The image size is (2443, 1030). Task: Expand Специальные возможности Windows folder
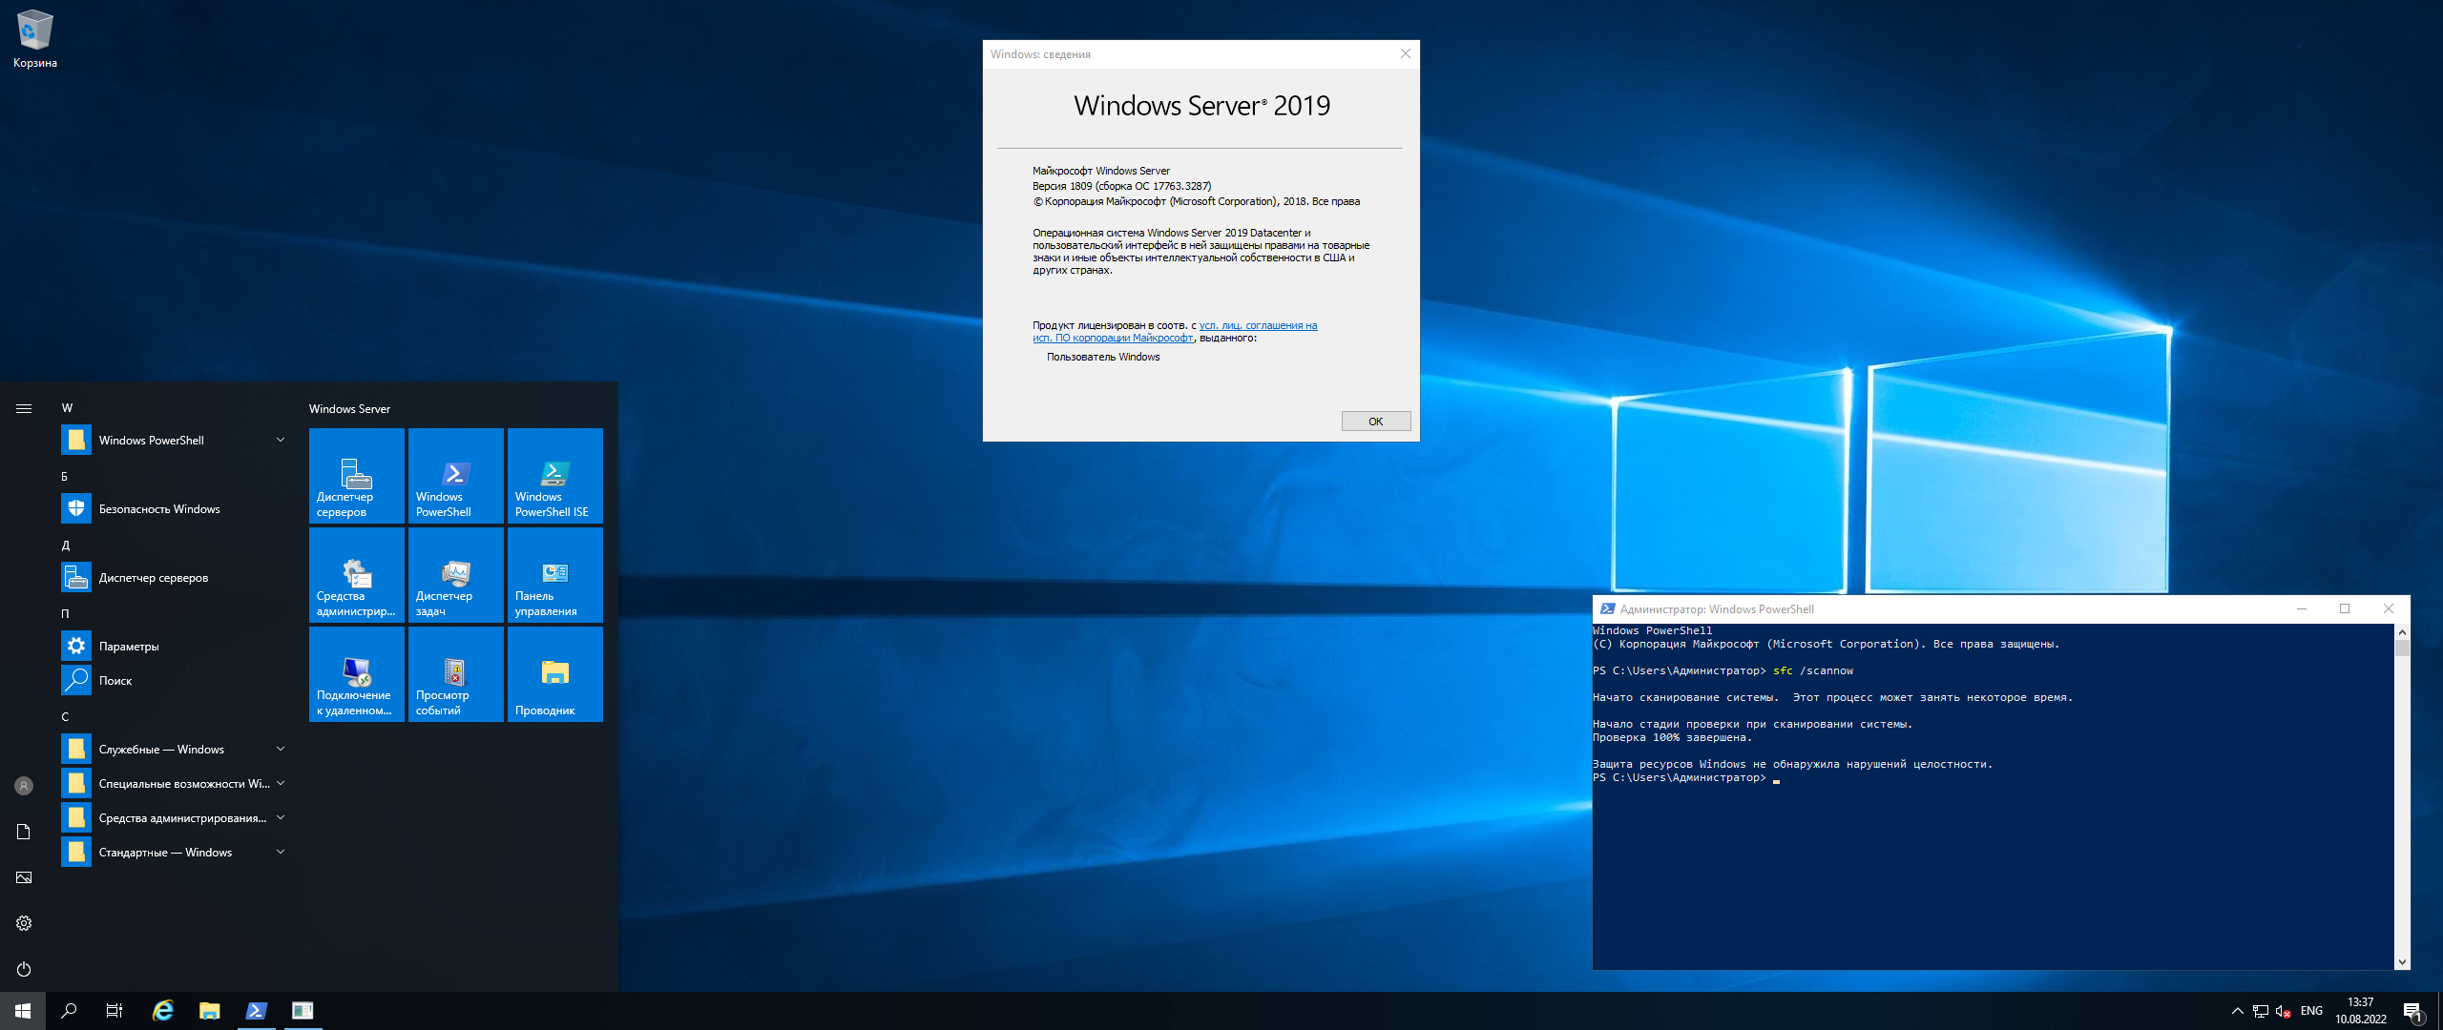click(176, 784)
